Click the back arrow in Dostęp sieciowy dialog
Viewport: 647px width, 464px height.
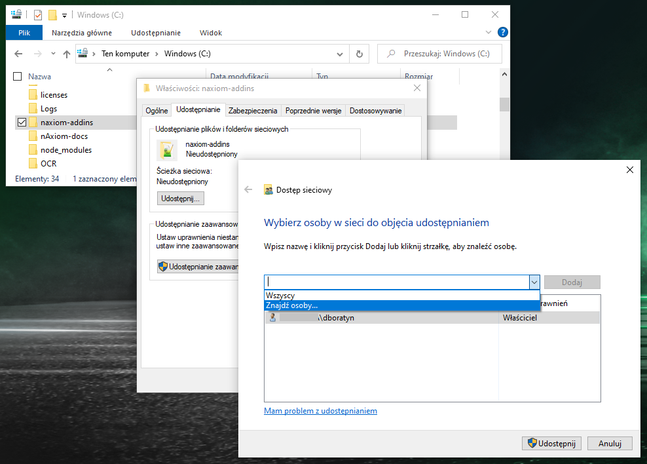coord(248,190)
